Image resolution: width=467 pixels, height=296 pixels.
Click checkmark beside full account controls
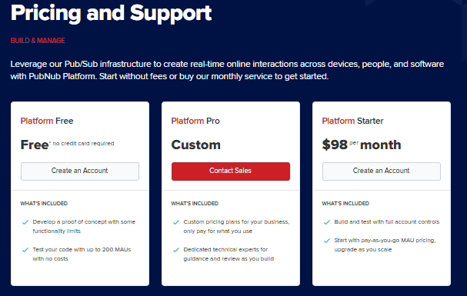(327, 222)
